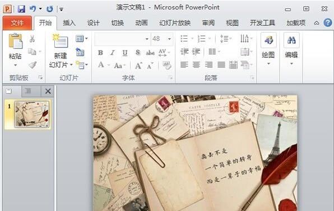Toggle text Shadow formatting
This screenshot has height=211, width=334.
coord(138,53)
